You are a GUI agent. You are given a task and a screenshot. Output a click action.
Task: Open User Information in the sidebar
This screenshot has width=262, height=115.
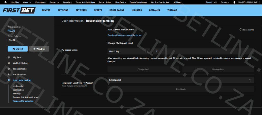coord(22,80)
